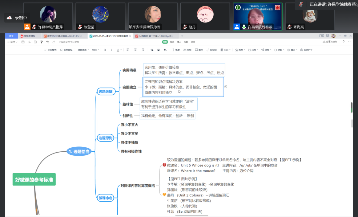Collapse the WPS ribbon with chevron
358x217 pixels.
[349, 42]
